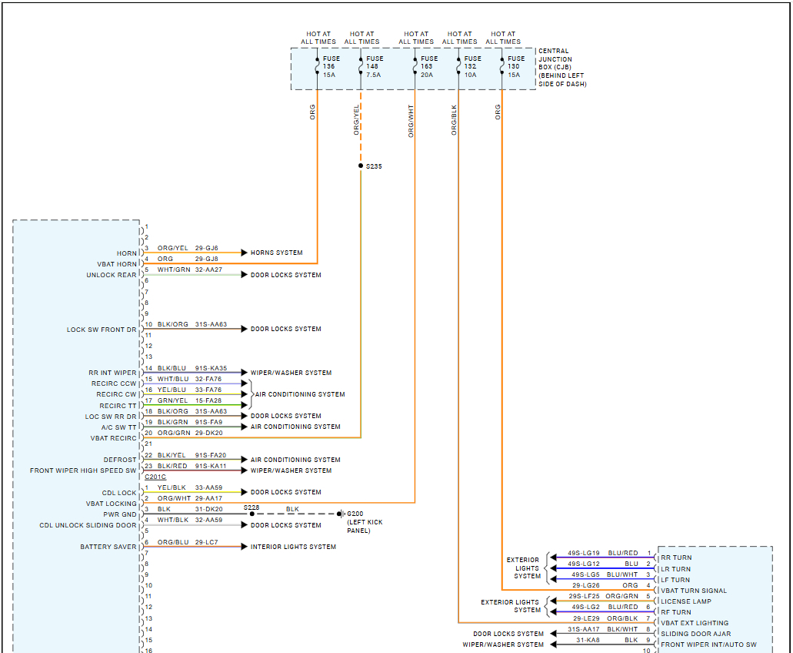This screenshot has height=653, width=793.
Task: Click the VBAT TURN SIGNAL pin label
Action: [x=694, y=591]
